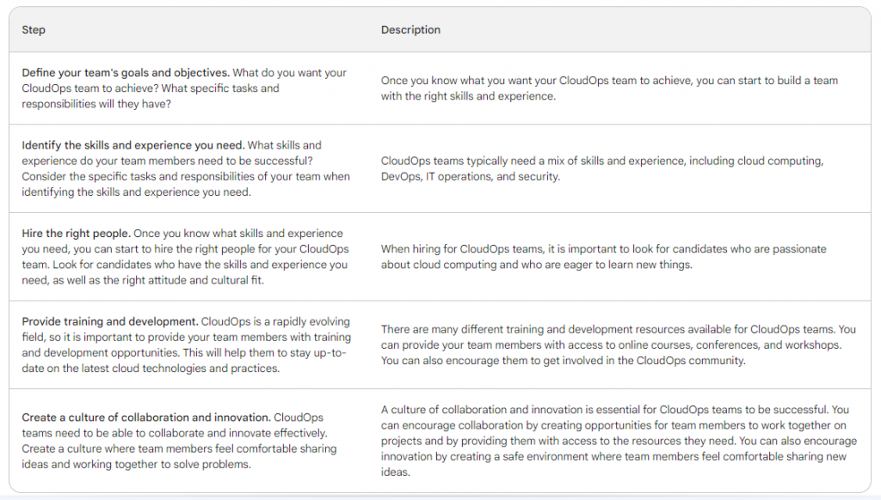The width and height of the screenshot is (881, 500).
Task: Select 'Define your team's goals and objectives' heading
Action: pos(126,72)
